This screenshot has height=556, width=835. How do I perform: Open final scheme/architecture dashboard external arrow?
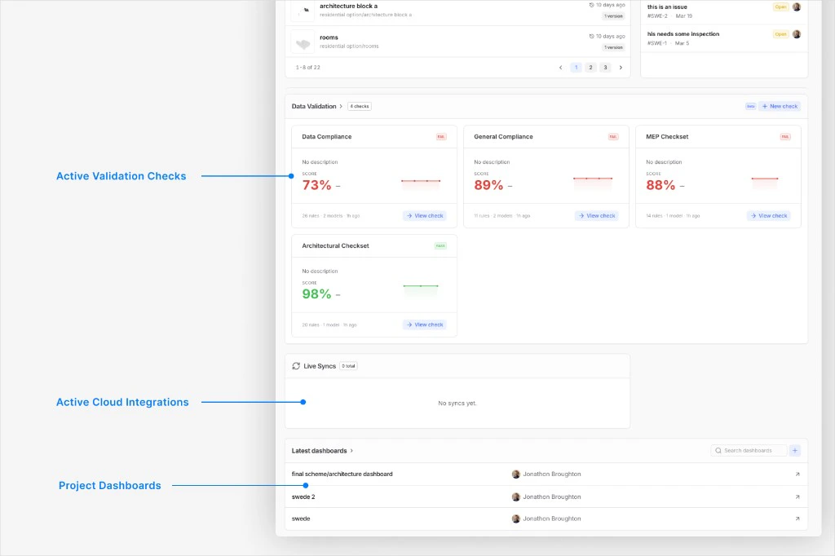(797, 474)
